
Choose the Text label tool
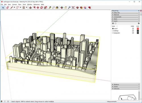54,8
